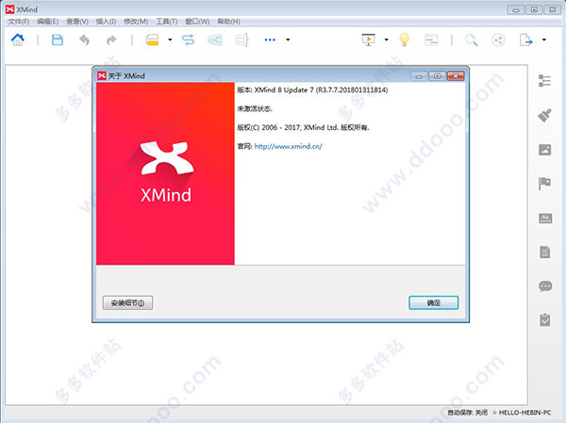
Task: Open the 文件(F) menu
Action: click(x=19, y=22)
